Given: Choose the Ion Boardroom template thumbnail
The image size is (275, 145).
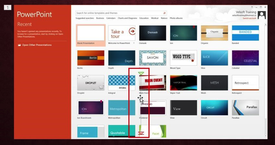Looking at the screenshot, I should (91, 108).
